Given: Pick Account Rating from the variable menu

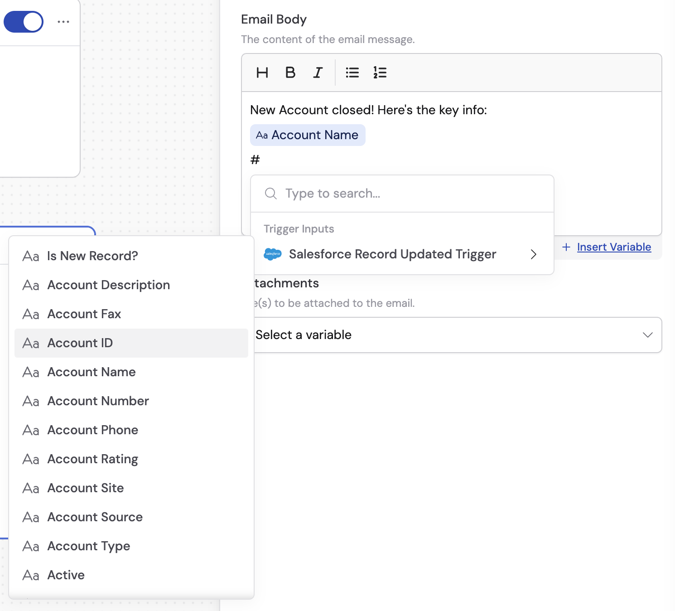Looking at the screenshot, I should [92, 459].
